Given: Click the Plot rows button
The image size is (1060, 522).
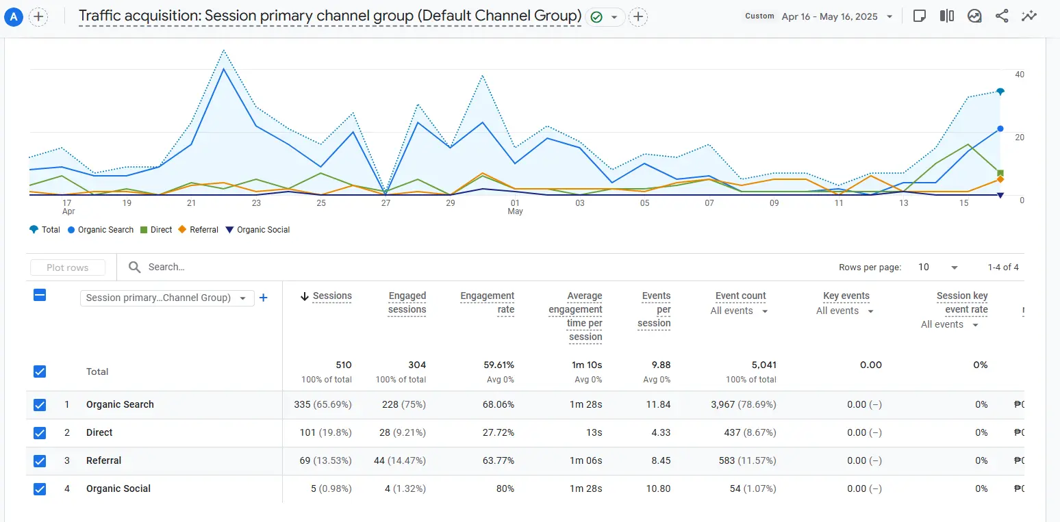Looking at the screenshot, I should tap(68, 267).
